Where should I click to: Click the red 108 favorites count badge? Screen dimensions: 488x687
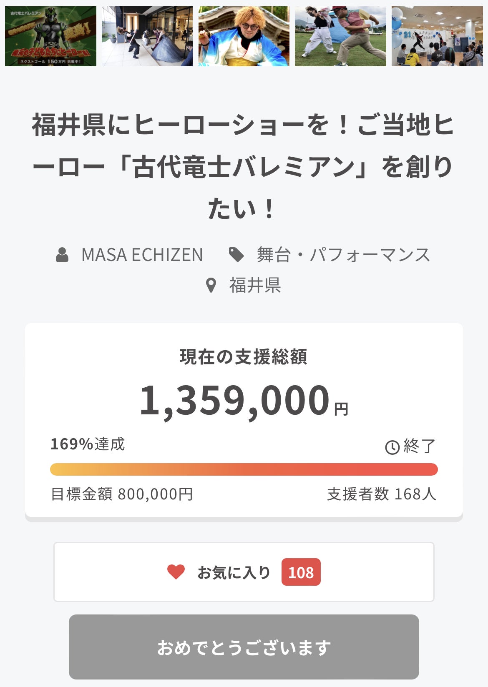click(301, 572)
